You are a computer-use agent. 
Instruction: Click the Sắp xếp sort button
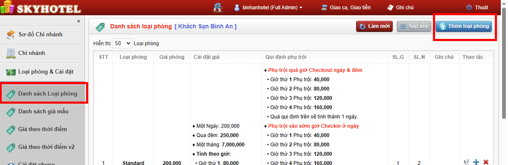click(414, 27)
